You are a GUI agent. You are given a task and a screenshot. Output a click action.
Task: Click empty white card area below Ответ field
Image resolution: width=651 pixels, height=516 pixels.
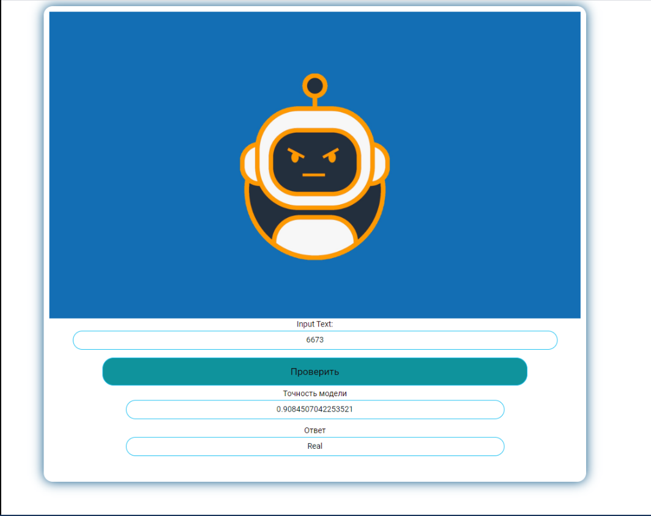tap(314, 468)
